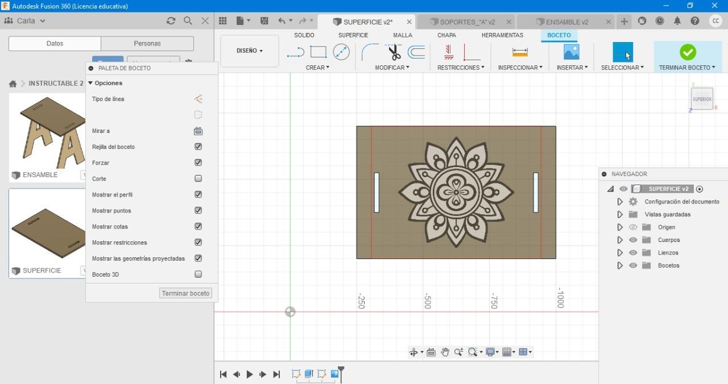Search in the data panel

pos(188,20)
